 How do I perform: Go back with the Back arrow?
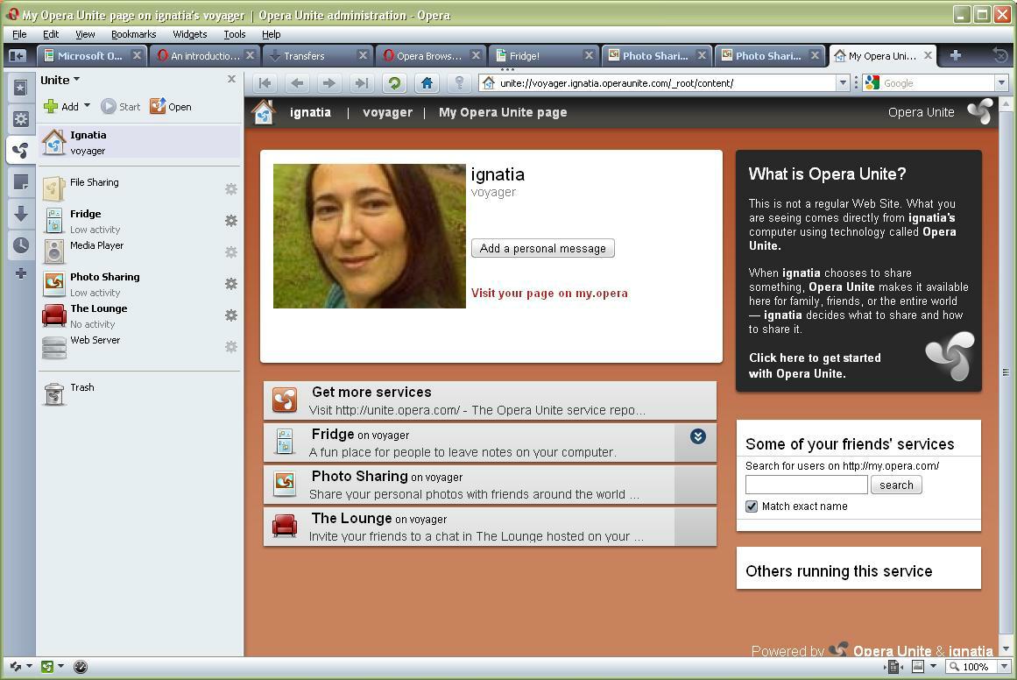297,83
